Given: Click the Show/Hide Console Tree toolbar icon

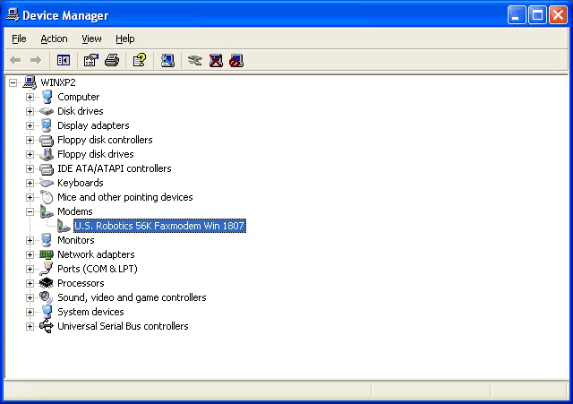Looking at the screenshot, I should click(x=64, y=60).
